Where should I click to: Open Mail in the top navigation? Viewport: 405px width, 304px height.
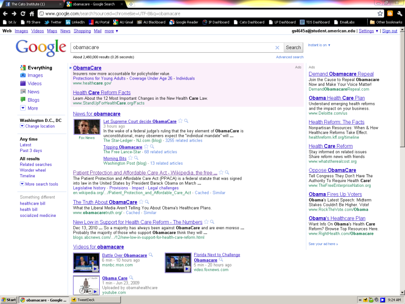tap(98, 31)
